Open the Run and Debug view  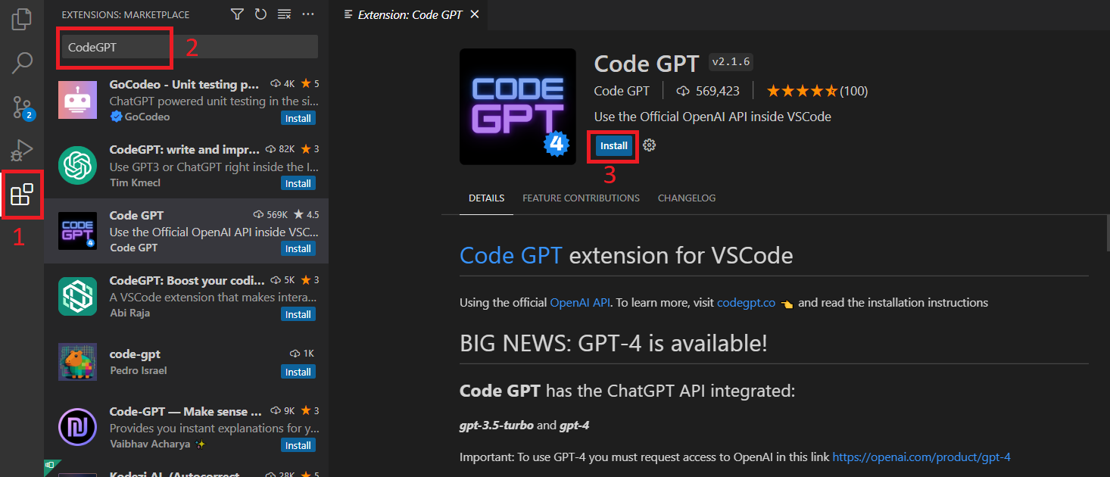(x=23, y=151)
